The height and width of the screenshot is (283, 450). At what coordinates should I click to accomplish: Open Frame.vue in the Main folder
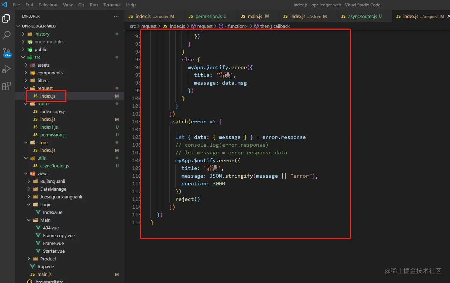[x=53, y=243]
